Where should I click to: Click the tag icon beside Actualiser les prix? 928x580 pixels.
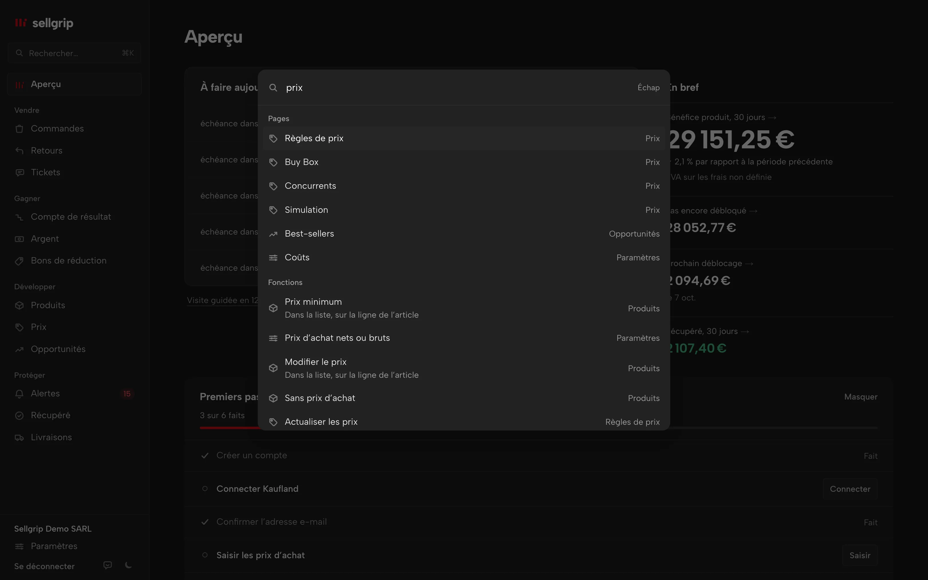tap(273, 422)
